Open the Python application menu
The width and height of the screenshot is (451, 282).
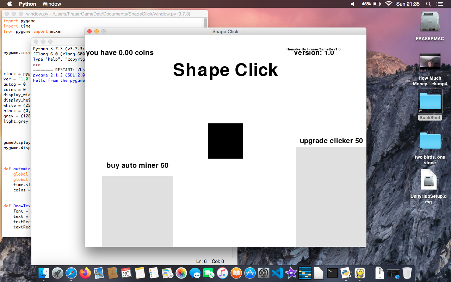click(x=27, y=4)
